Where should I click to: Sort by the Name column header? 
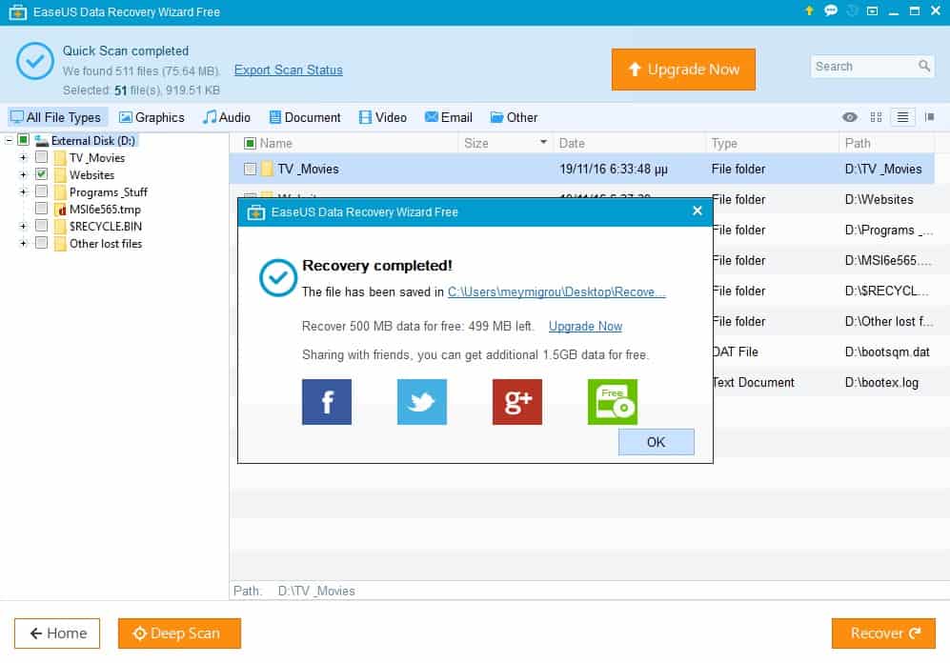click(275, 143)
